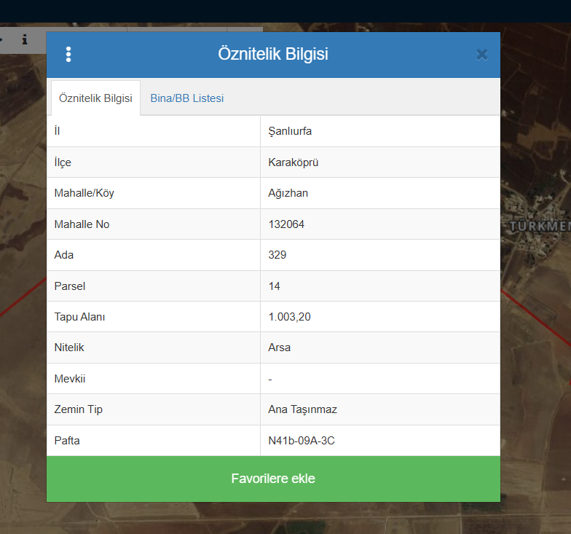Click the Zemin Tip row label
Viewport: 571px width, 534px height.
tap(79, 409)
